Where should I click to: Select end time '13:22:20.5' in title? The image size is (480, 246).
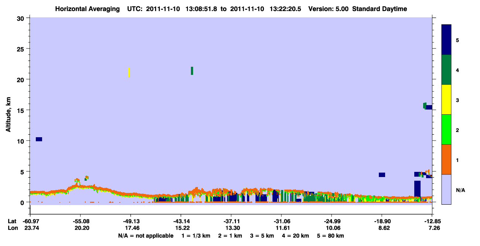(x=286, y=9)
